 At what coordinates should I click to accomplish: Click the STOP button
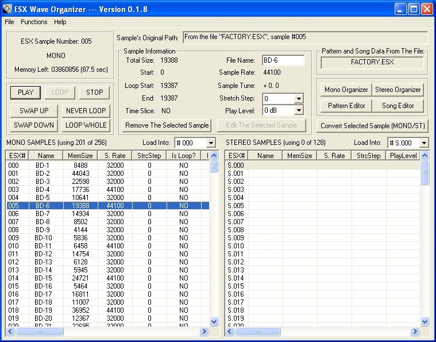coord(94,93)
